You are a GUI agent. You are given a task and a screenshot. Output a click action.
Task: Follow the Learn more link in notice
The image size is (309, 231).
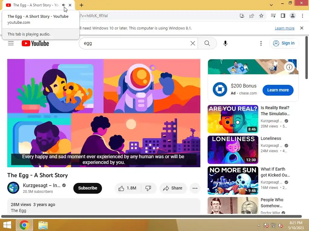pos(285,28)
